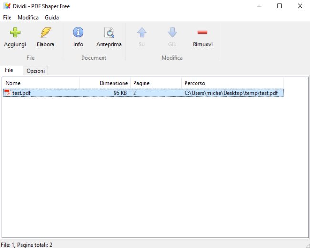This screenshot has height=248, width=310.
Task: Open the File menu
Action: point(7,17)
